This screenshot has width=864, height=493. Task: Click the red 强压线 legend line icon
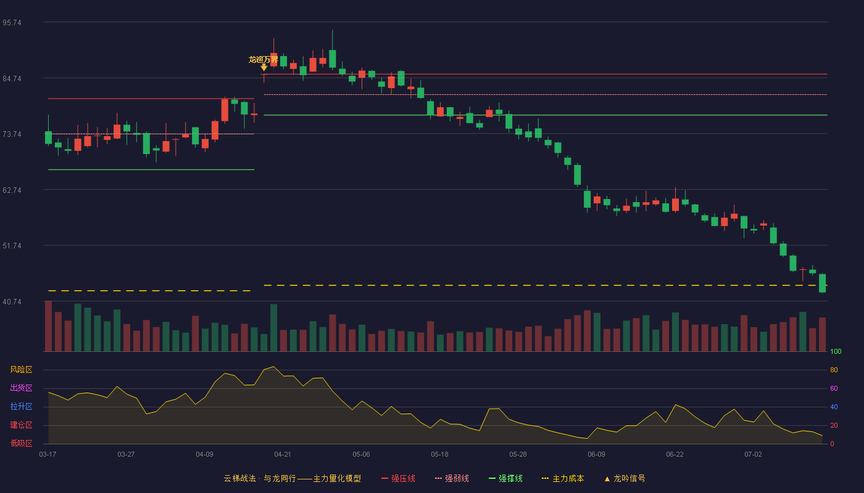pos(385,478)
